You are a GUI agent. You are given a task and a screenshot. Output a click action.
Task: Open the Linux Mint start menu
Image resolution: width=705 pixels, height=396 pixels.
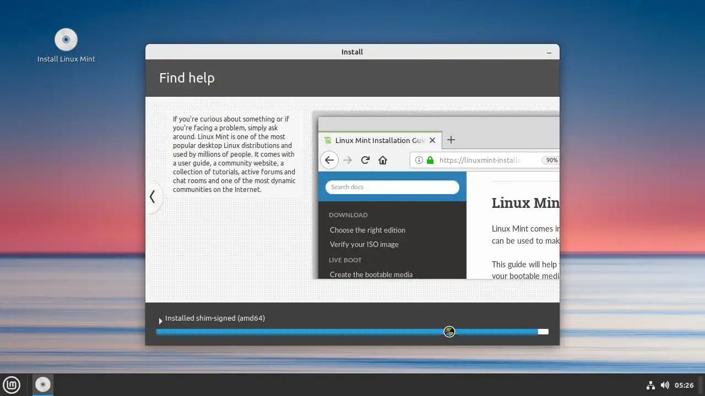pyautogui.click(x=12, y=385)
